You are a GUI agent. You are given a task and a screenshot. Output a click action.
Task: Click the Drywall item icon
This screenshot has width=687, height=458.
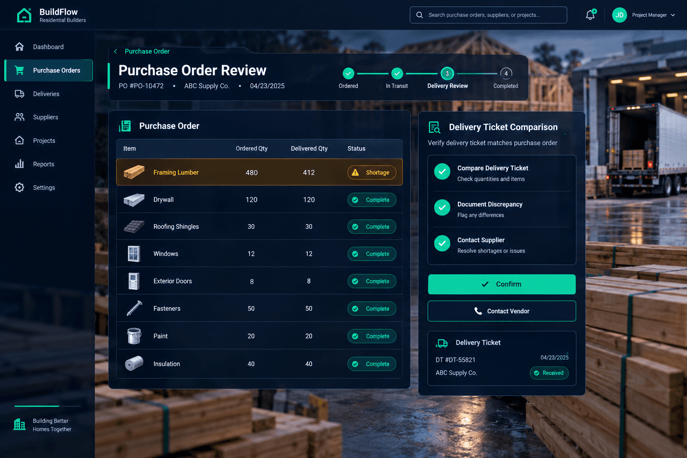pos(134,199)
